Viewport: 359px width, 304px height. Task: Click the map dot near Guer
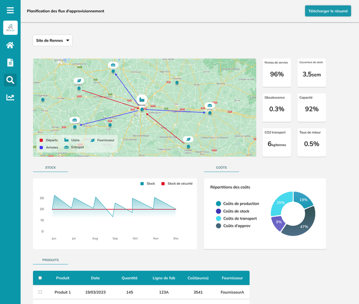110,125
